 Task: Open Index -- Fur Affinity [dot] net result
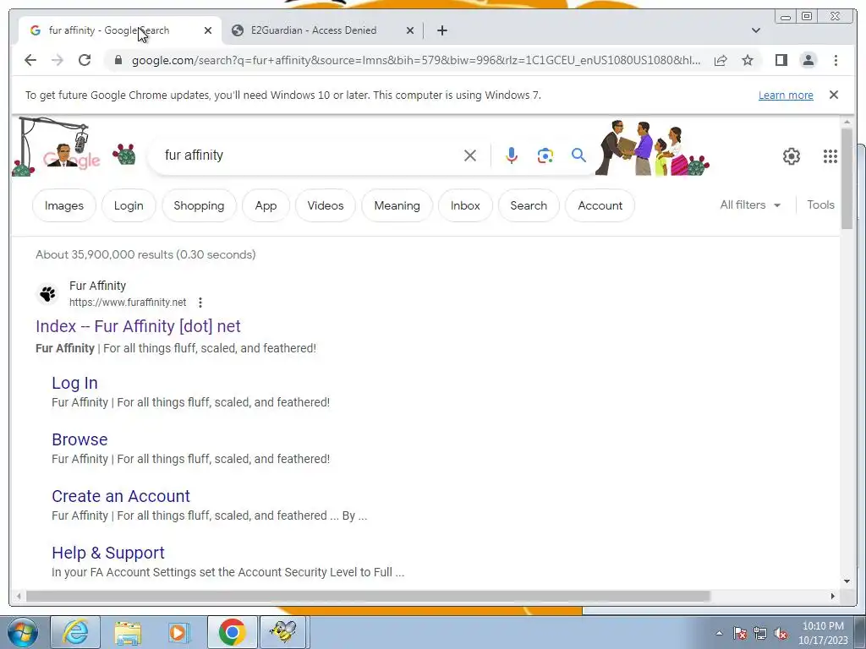[138, 326]
